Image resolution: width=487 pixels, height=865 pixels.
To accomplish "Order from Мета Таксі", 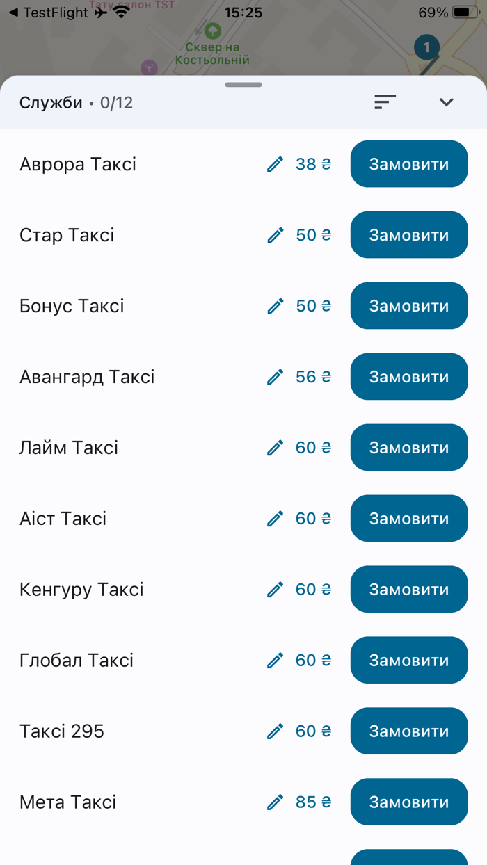I will (409, 802).
